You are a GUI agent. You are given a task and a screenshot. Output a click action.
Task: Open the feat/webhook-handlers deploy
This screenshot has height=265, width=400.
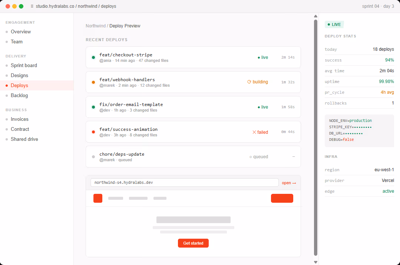tap(193, 82)
